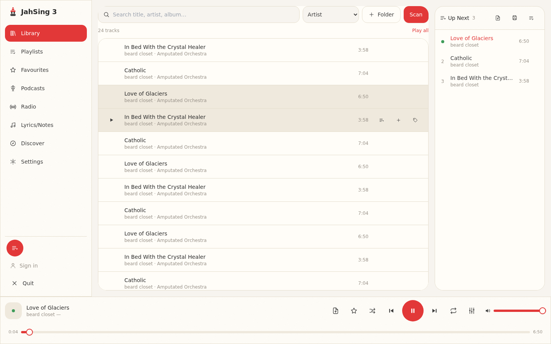
Task: Pause playback with the red button
Action: click(x=413, y=311)
